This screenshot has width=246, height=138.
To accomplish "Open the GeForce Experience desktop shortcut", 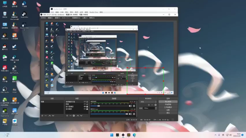I will (x=5, y=113).
